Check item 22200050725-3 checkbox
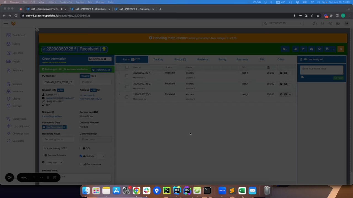The height and width of the screenshot is (198, 353). (x=127, y=97)
